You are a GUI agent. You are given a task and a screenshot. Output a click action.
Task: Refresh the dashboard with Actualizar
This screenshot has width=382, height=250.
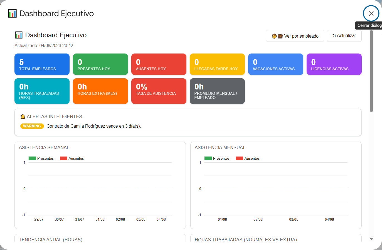tap(344, 36)
